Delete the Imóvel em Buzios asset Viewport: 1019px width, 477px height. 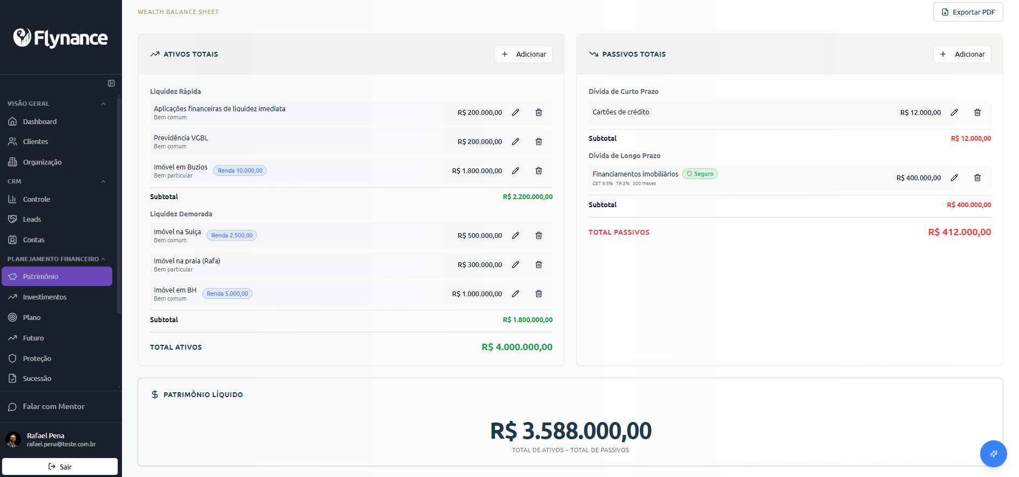coord(539,171)
